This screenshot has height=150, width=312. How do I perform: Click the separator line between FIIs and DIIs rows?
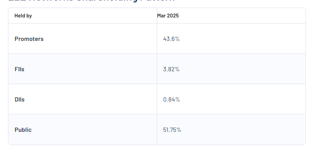pos(157,84)
